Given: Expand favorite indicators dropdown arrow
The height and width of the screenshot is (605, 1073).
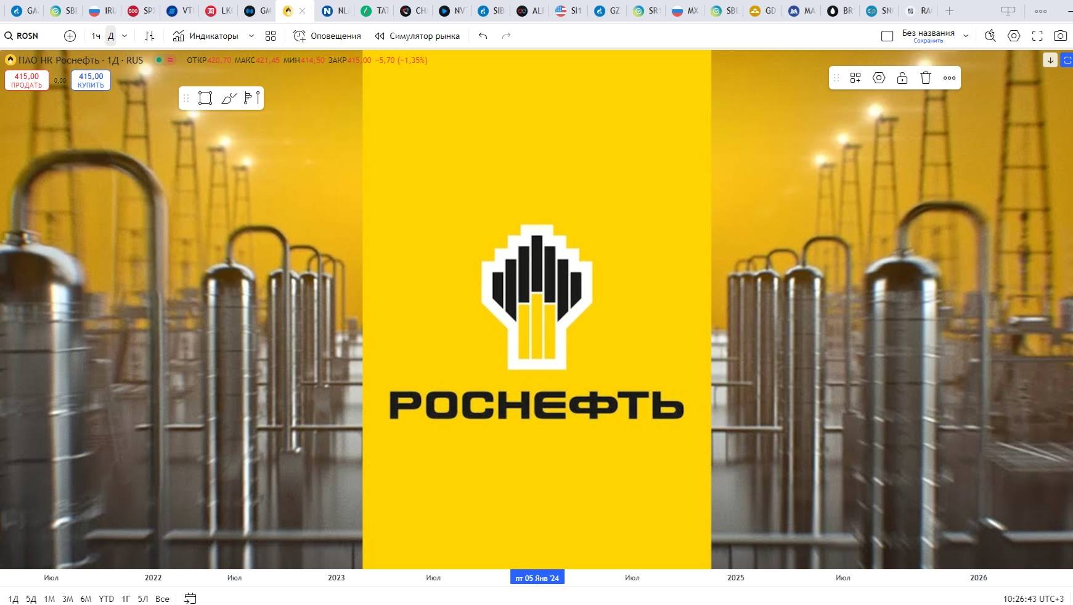Looking at the screenshot, I should 251,36.
